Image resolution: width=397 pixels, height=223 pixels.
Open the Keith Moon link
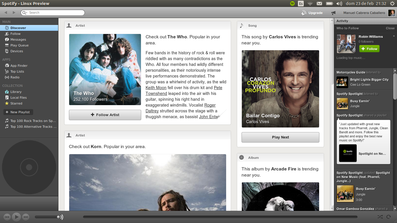click(x=156, y=88)
